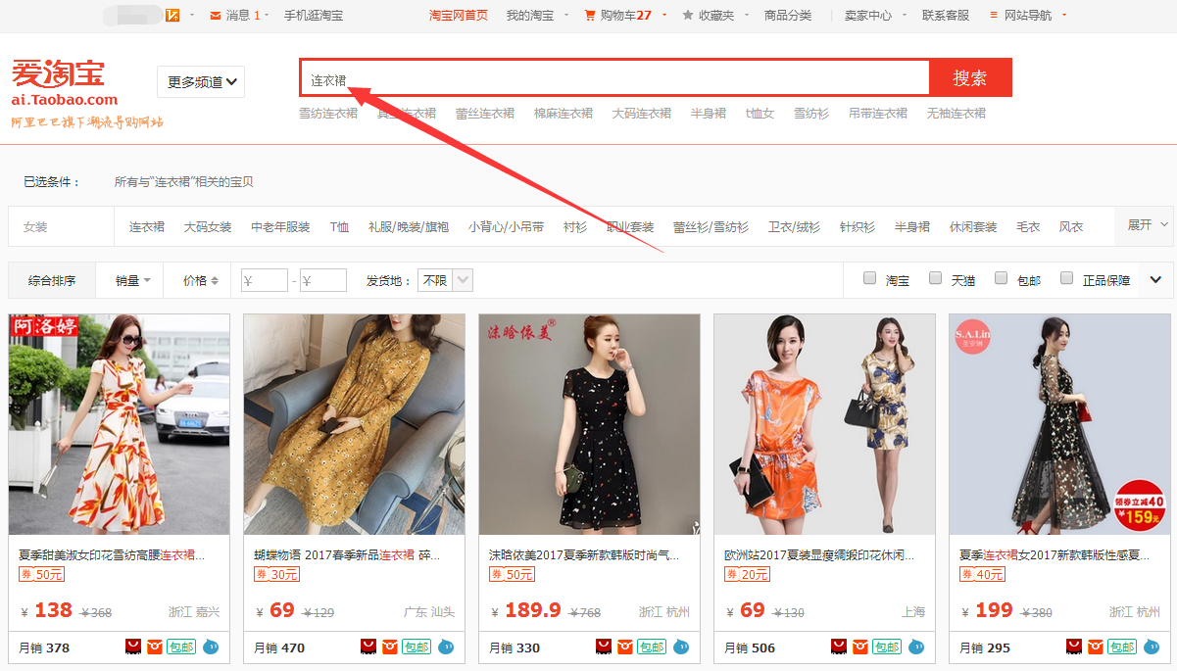Expand more filter options chevron after 正品保障
This screenshot has height=671, width=1177.
click(x=1155, y=280)
